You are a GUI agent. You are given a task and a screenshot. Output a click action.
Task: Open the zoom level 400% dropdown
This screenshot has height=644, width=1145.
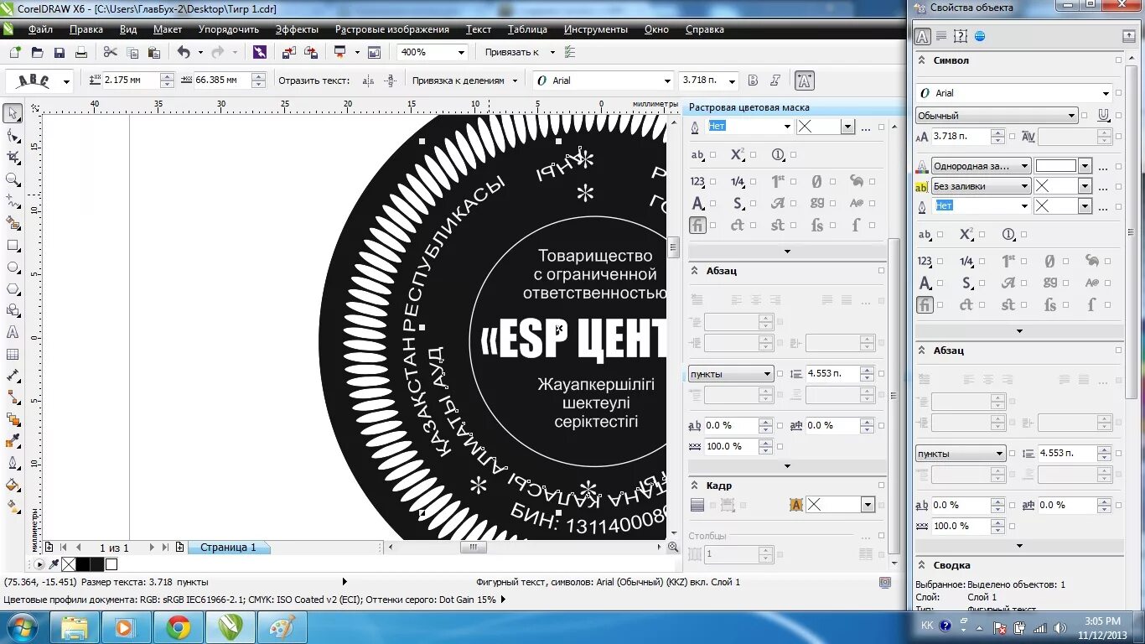pyautogui.click(x=460, y=52)
